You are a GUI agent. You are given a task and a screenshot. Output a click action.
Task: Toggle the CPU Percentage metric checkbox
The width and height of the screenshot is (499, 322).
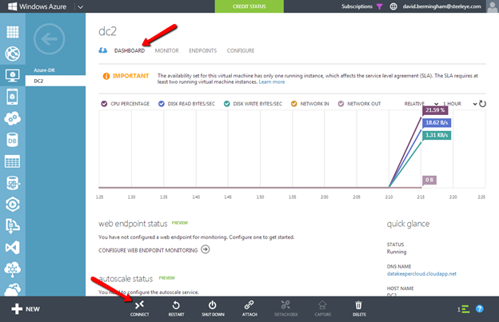[104, 104]
